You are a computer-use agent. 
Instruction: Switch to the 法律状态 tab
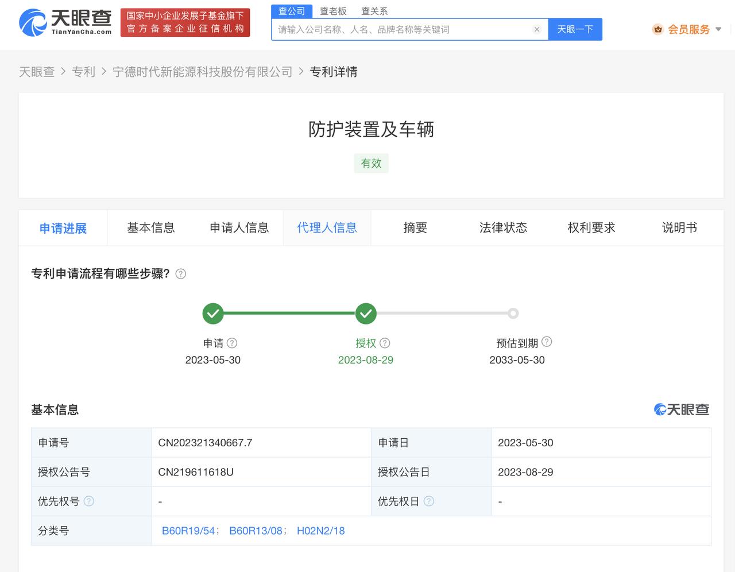pos(504,227)
